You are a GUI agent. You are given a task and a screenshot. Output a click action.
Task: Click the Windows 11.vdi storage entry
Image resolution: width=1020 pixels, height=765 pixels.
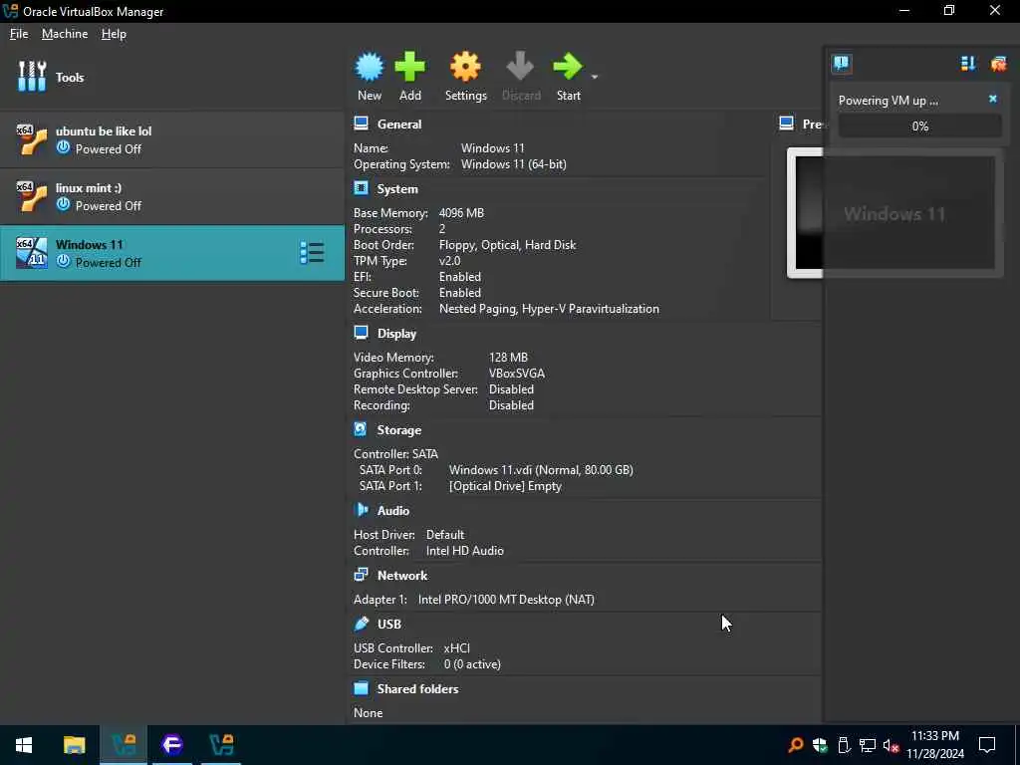pyautogui.click(x=541, y=470)
